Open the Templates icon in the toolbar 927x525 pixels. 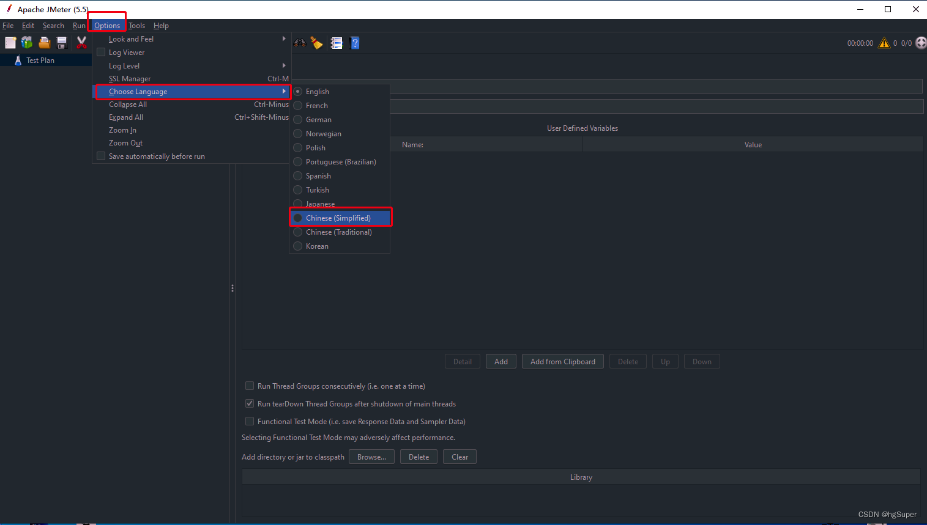27,43
